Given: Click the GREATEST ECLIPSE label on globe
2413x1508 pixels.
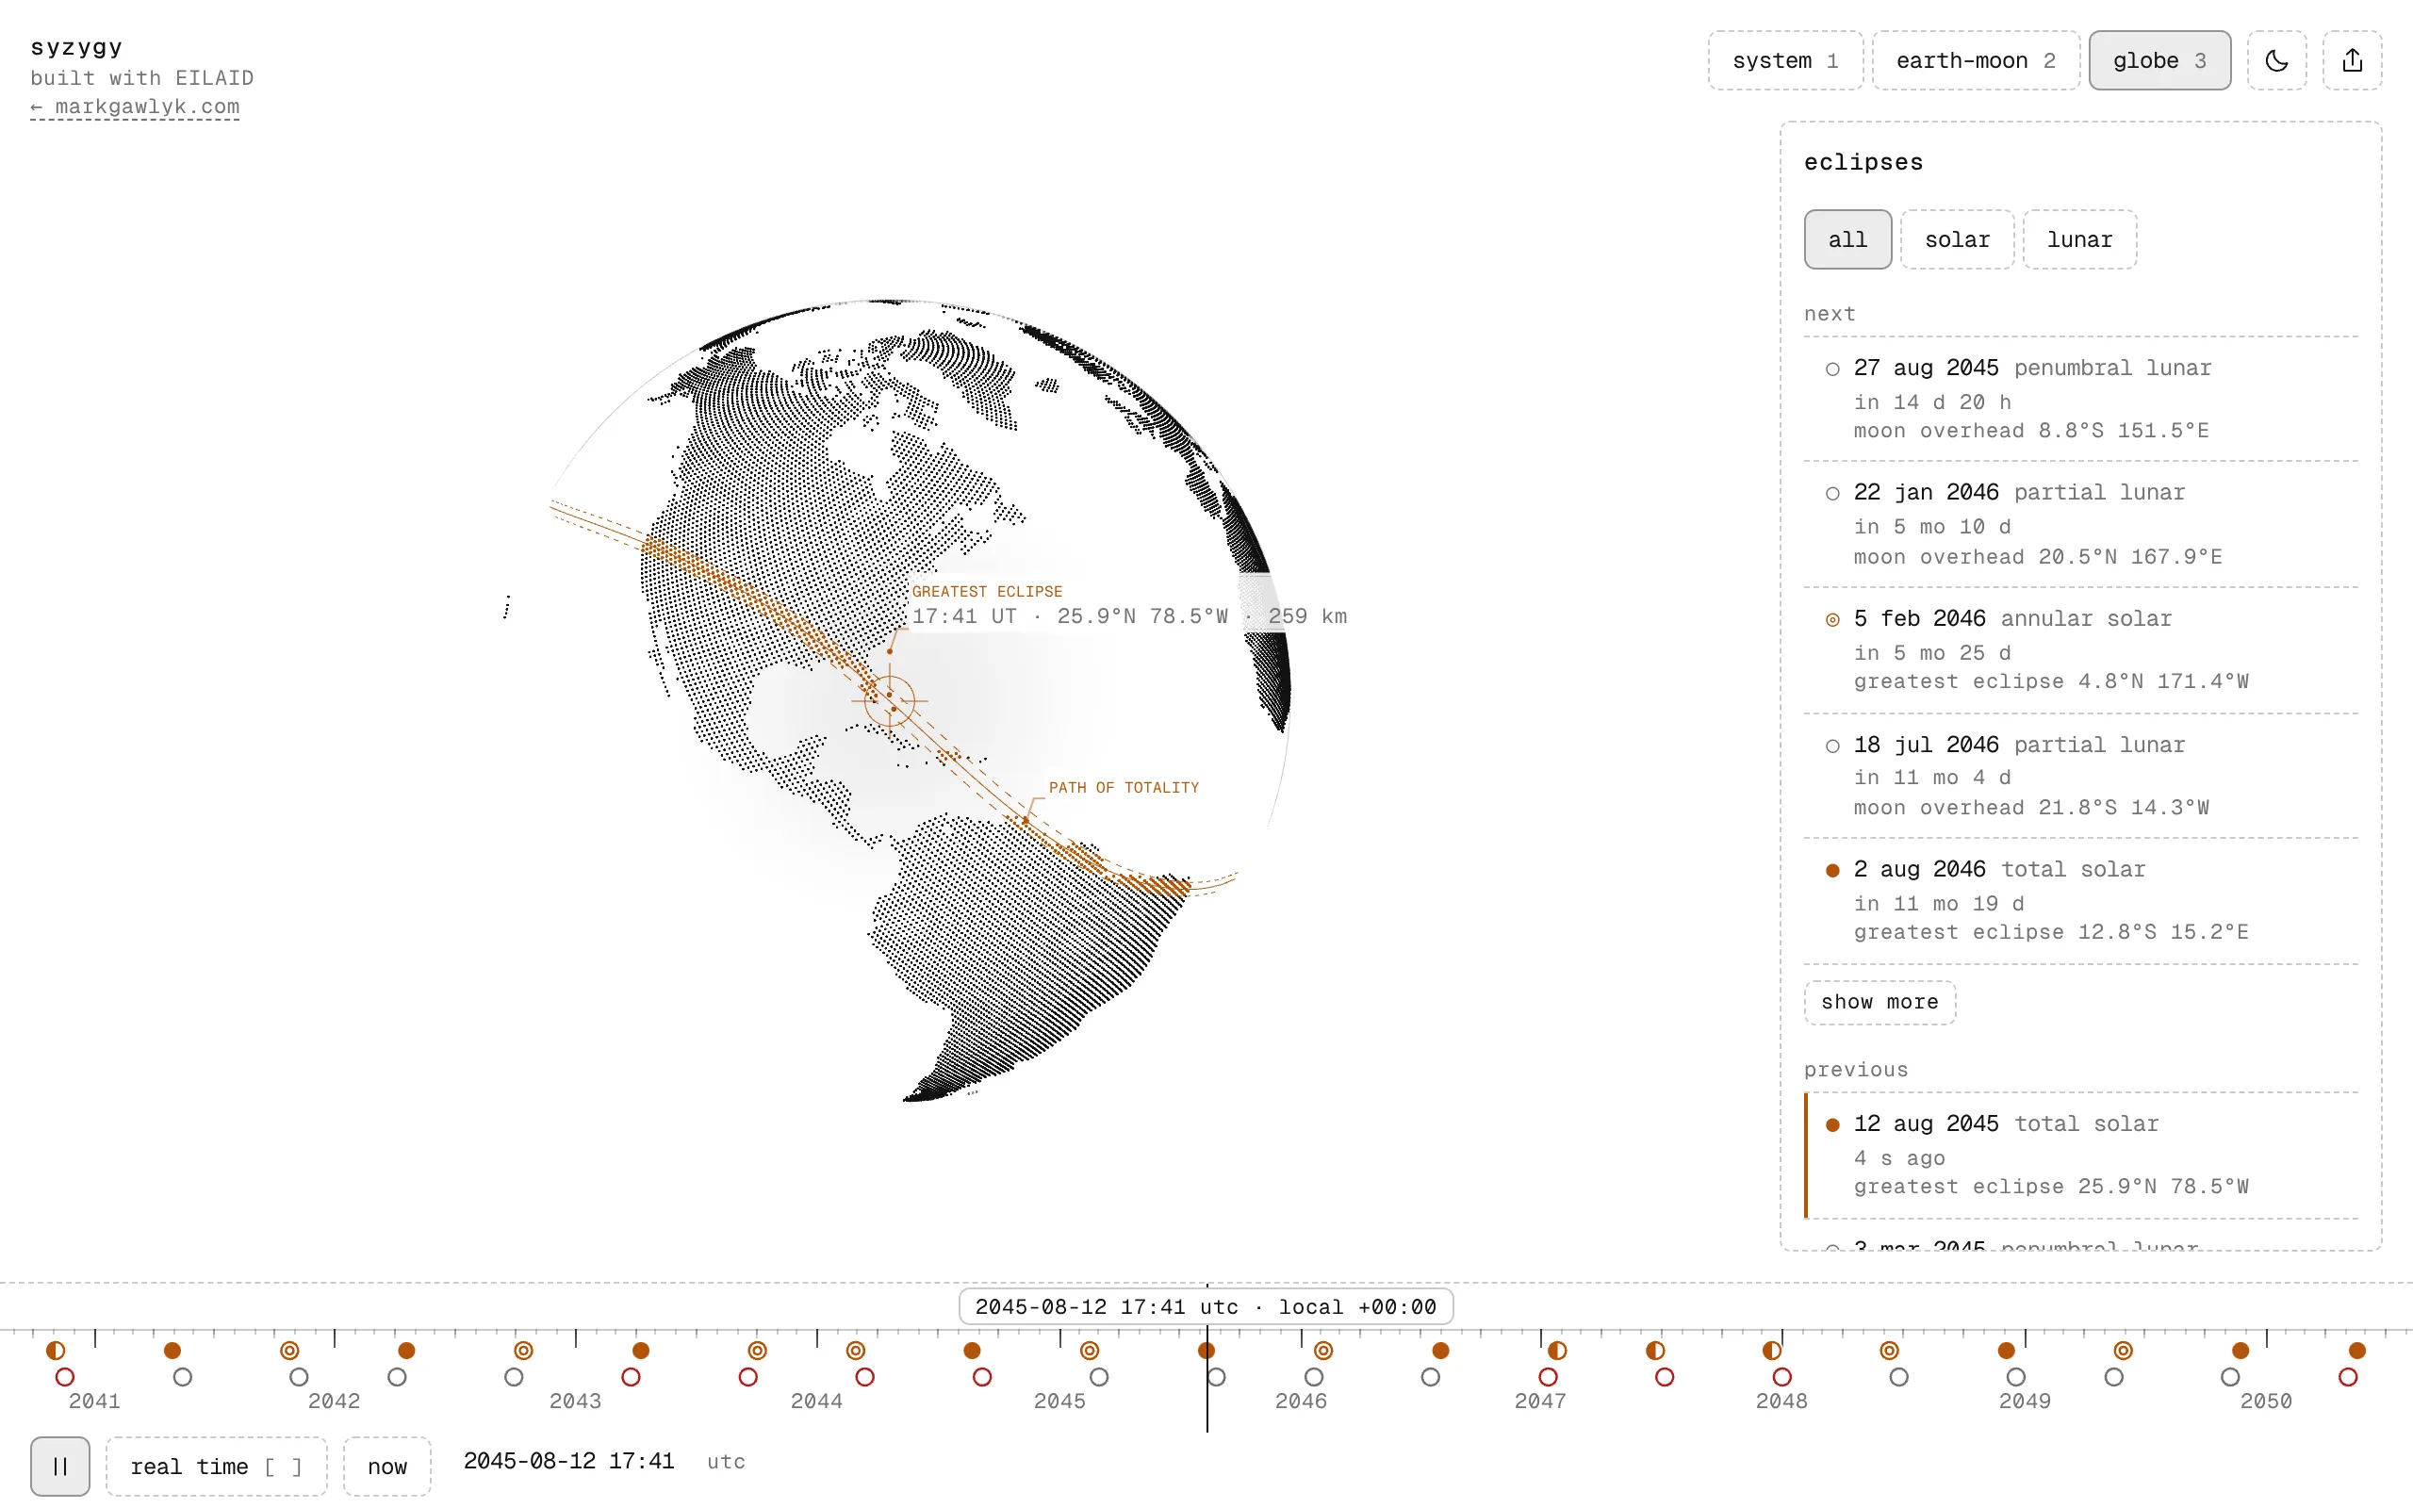Looking at the screenshot, I should (987, 592).
